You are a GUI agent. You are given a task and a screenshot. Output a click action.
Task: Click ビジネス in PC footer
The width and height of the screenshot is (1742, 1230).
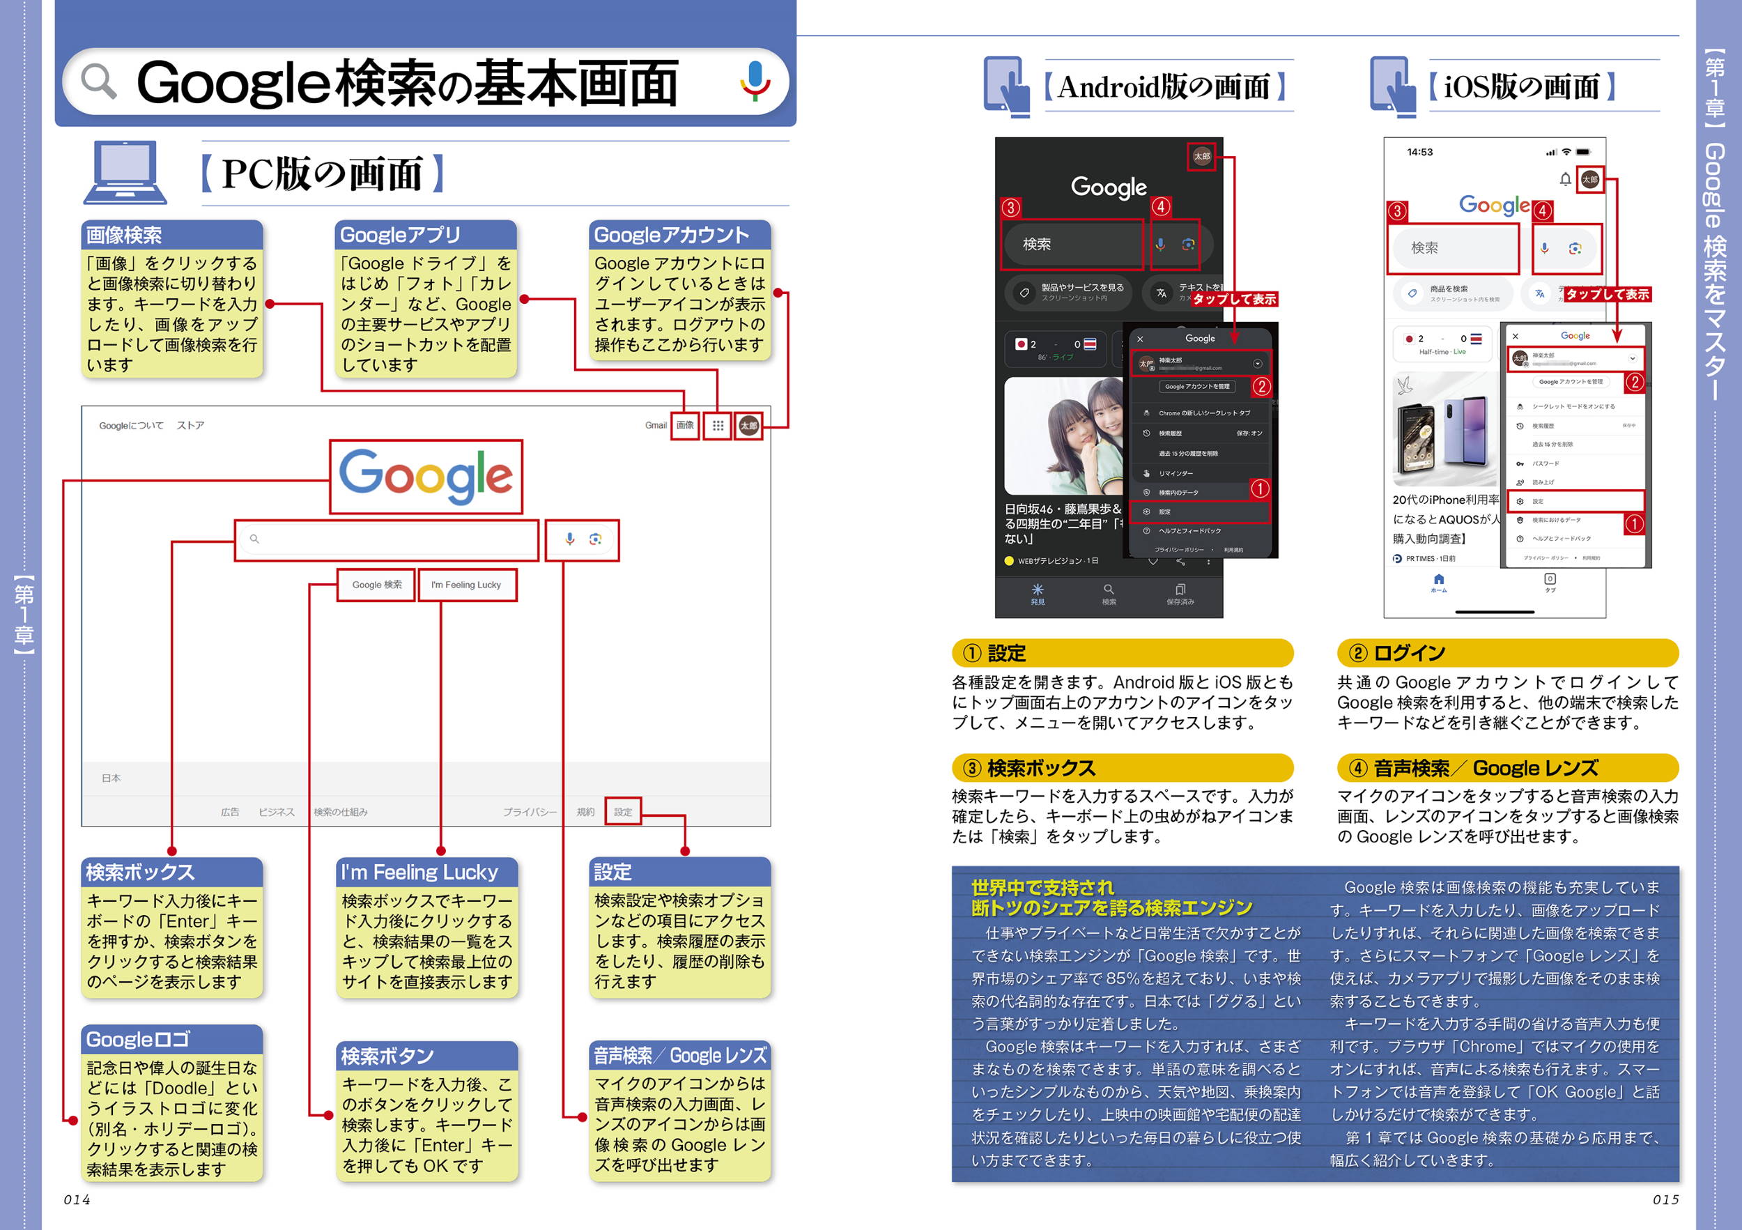tap(276, 812)
